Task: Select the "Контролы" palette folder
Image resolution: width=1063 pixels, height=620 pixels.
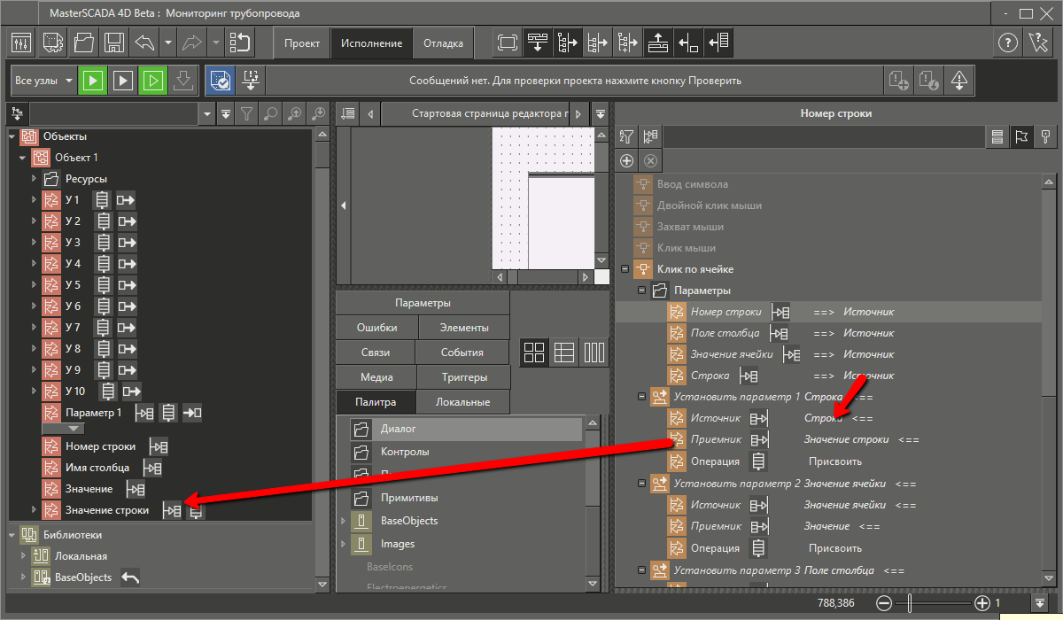Action: click(x=405, y=452)
